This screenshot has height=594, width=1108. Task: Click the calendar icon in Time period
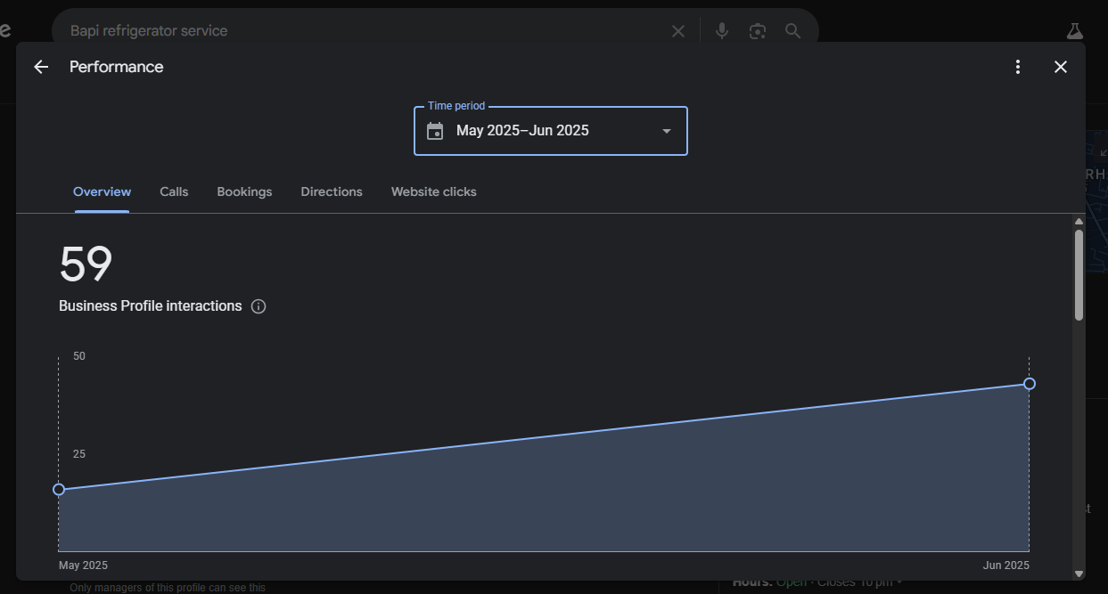[435, 131]
